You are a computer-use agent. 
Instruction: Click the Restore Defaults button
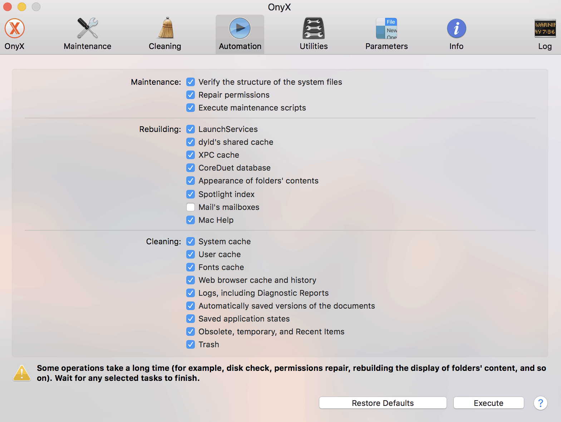pyautogui.click(x=383, y=403)
